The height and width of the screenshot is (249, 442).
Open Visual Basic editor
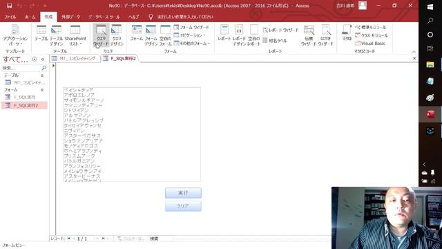click(370, 44)
